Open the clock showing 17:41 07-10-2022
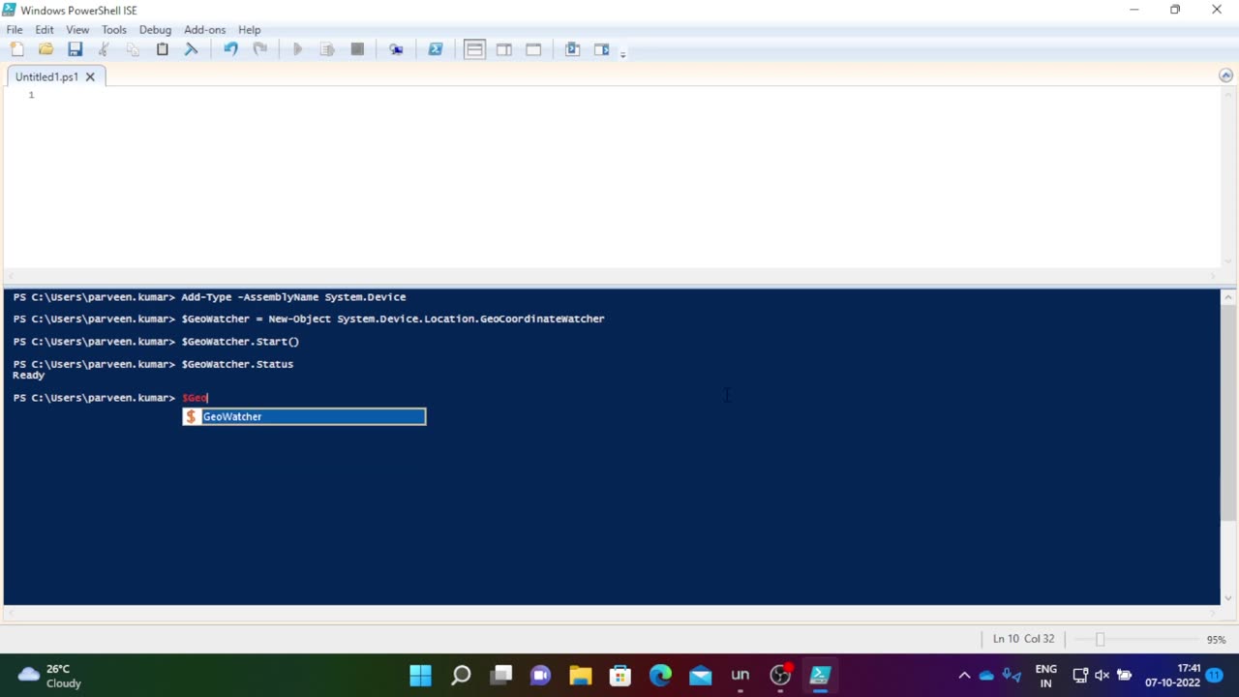 pos(1172,676)
